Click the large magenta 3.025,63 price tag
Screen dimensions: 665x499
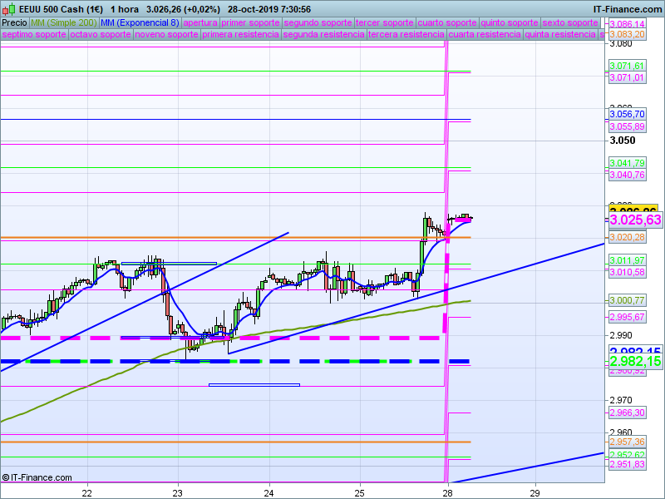(x=635, y=220)
